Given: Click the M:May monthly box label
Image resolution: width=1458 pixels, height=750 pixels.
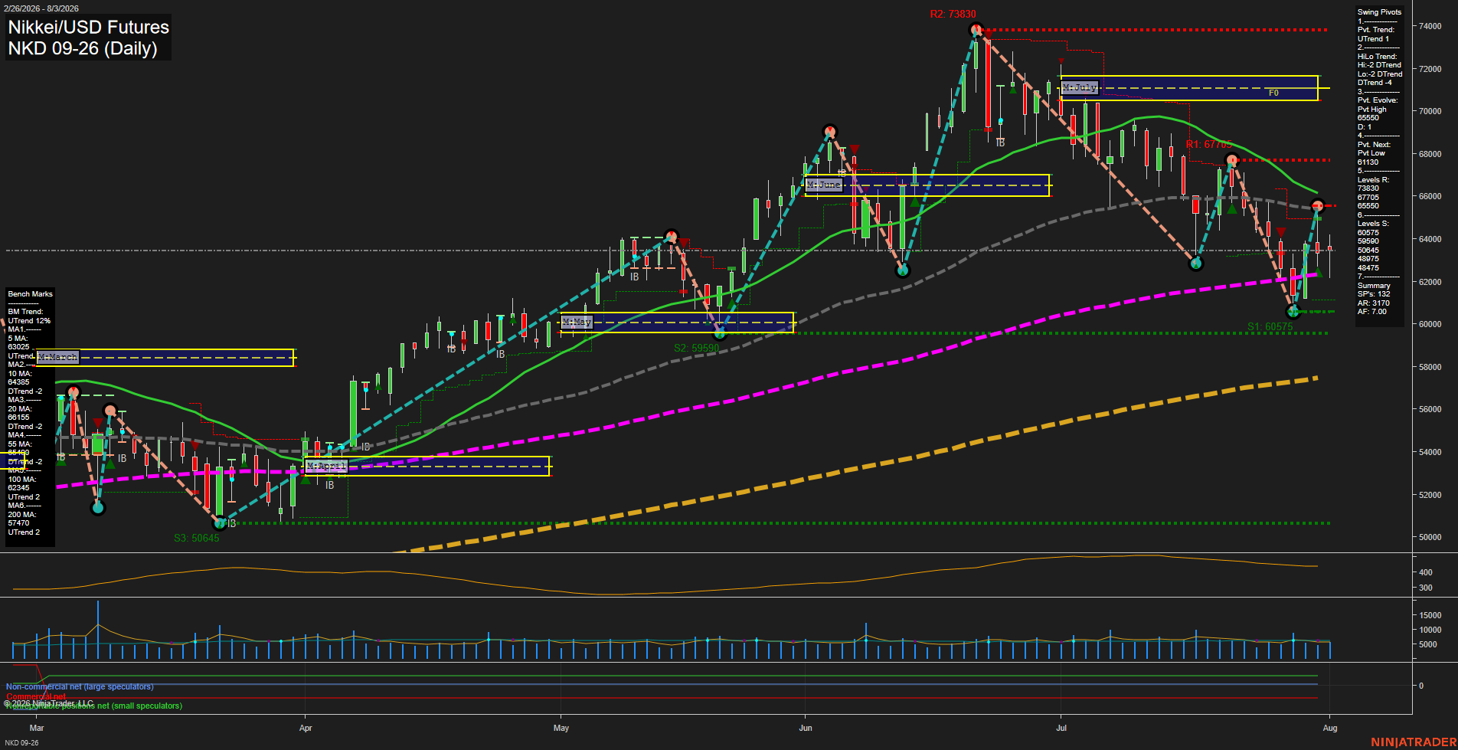Looking at the screenshot, I should 577,322.
